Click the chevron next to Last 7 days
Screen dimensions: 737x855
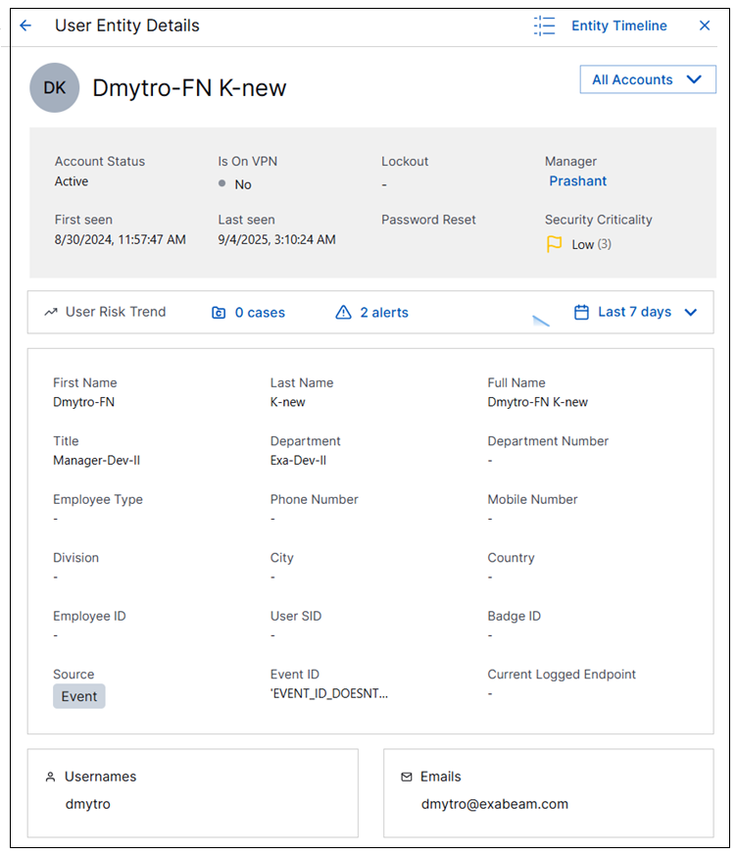pos(691,313)
